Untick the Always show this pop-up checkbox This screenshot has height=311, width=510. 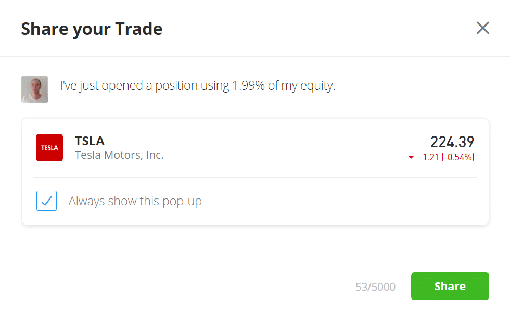click(46, 201)
